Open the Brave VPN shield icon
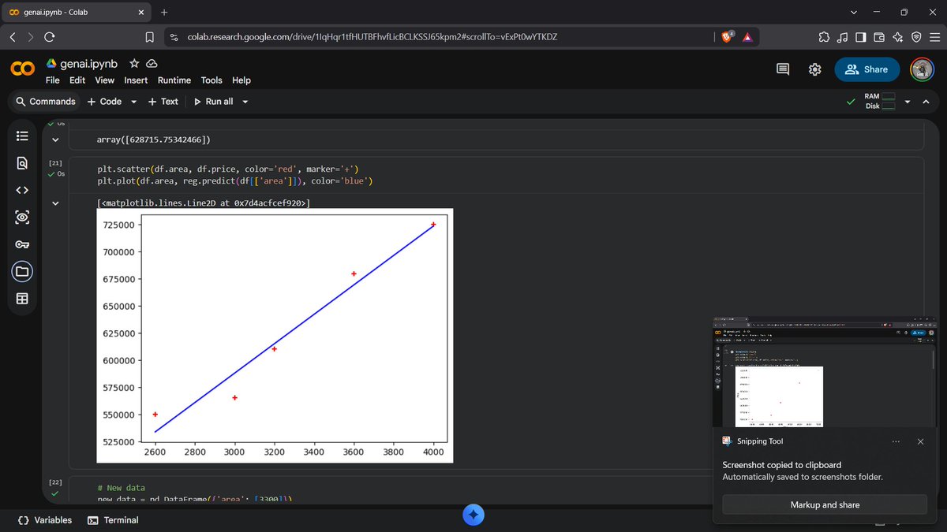The height and width of the screenshot is (532, 947). point(916,37)
